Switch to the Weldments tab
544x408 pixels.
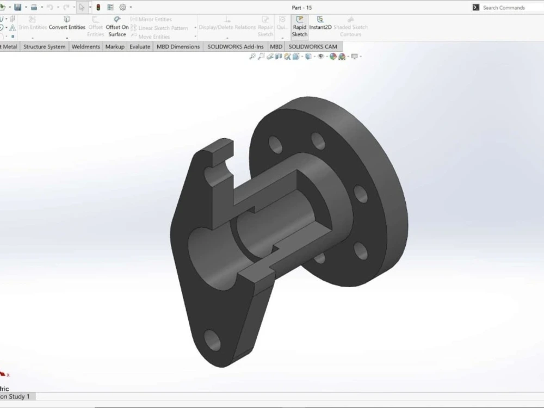[x=86, y=46]
